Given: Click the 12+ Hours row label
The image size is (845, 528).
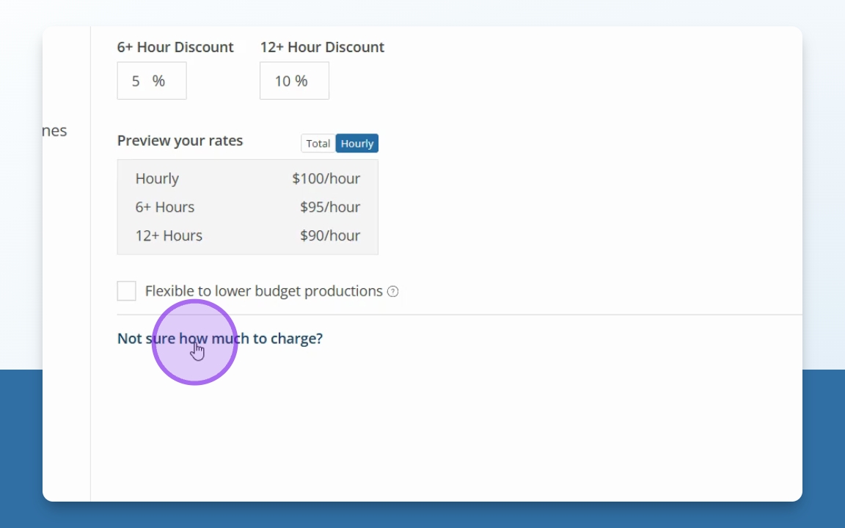Looking at the screenshot, I should pos(169,235).
